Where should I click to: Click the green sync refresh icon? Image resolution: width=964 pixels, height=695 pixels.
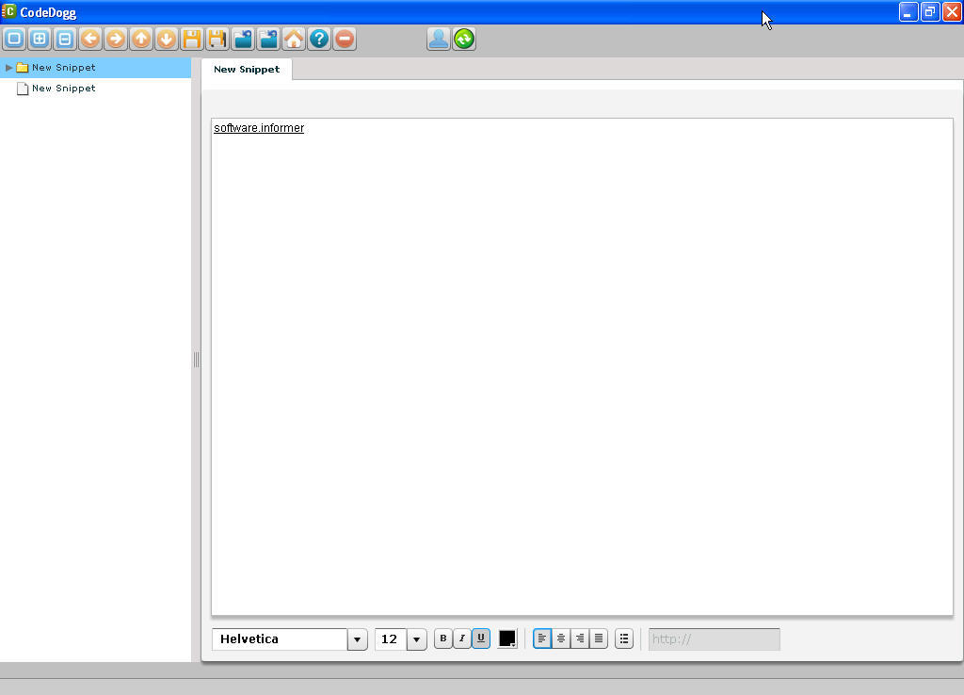click(464, 40)
